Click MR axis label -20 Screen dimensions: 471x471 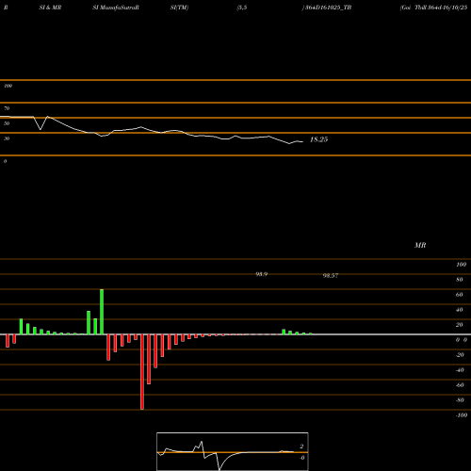460,355
